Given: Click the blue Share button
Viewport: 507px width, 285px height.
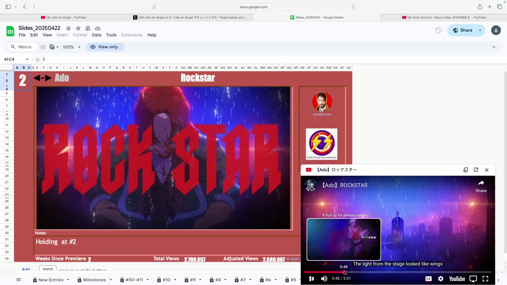Looking at the screenshot, I should 462,30.
